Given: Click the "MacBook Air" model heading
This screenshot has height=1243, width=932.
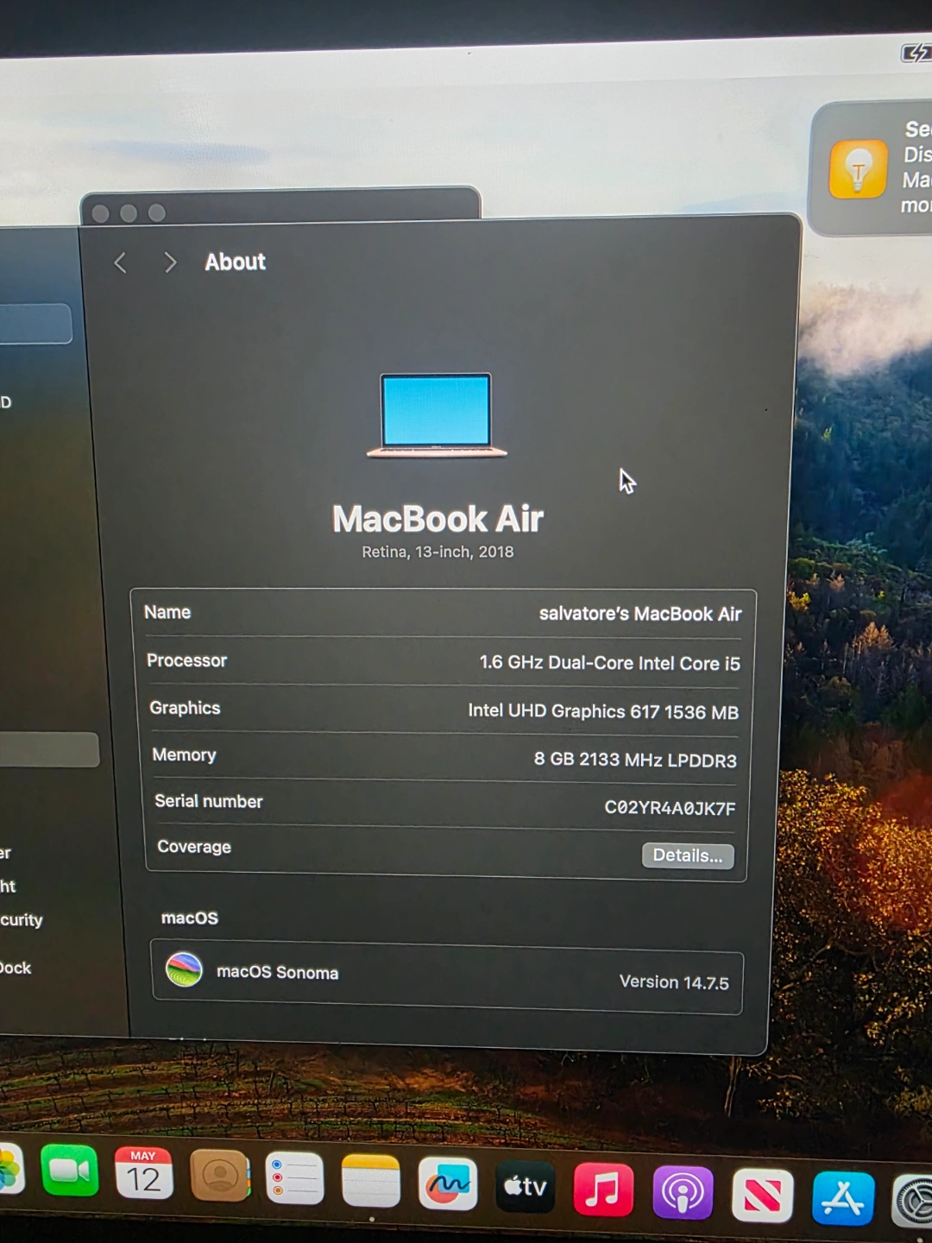Looking at the screenshot, I should pyautogui.click(x=438, y=519).
